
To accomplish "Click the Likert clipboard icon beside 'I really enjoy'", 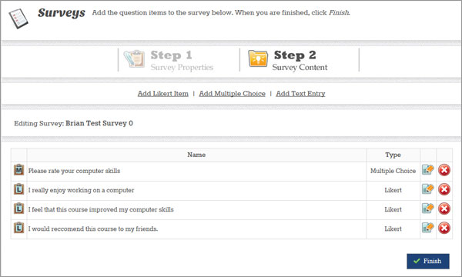I will pos(18,189).
